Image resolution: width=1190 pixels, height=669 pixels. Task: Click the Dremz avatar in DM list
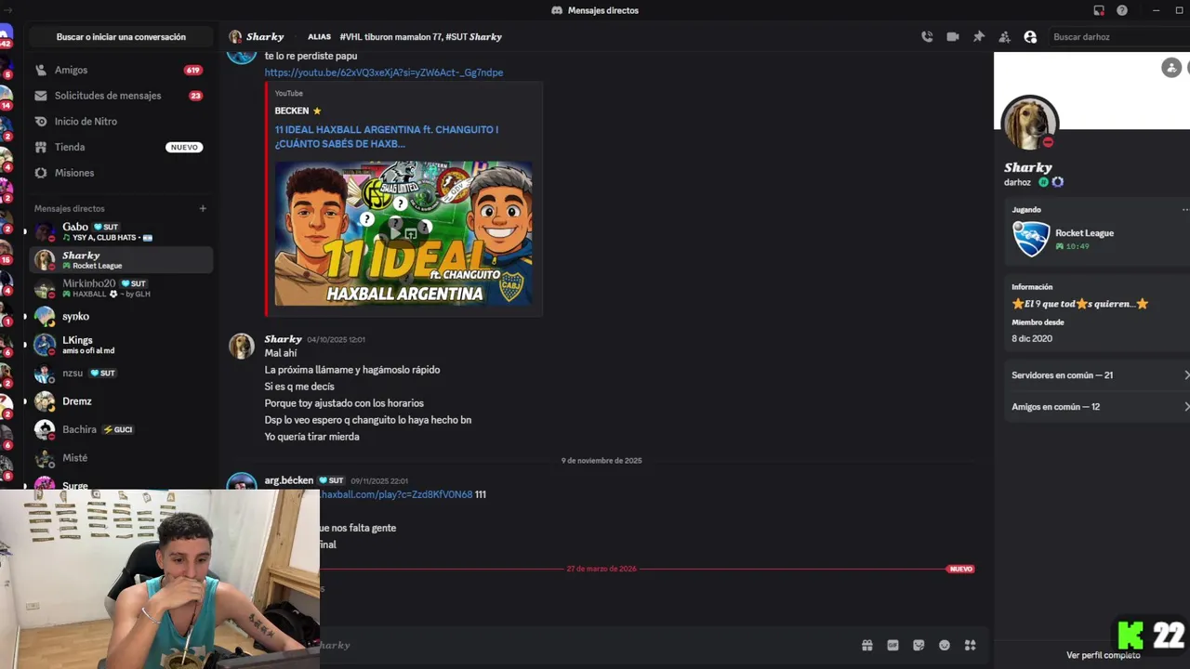[45, 401]
